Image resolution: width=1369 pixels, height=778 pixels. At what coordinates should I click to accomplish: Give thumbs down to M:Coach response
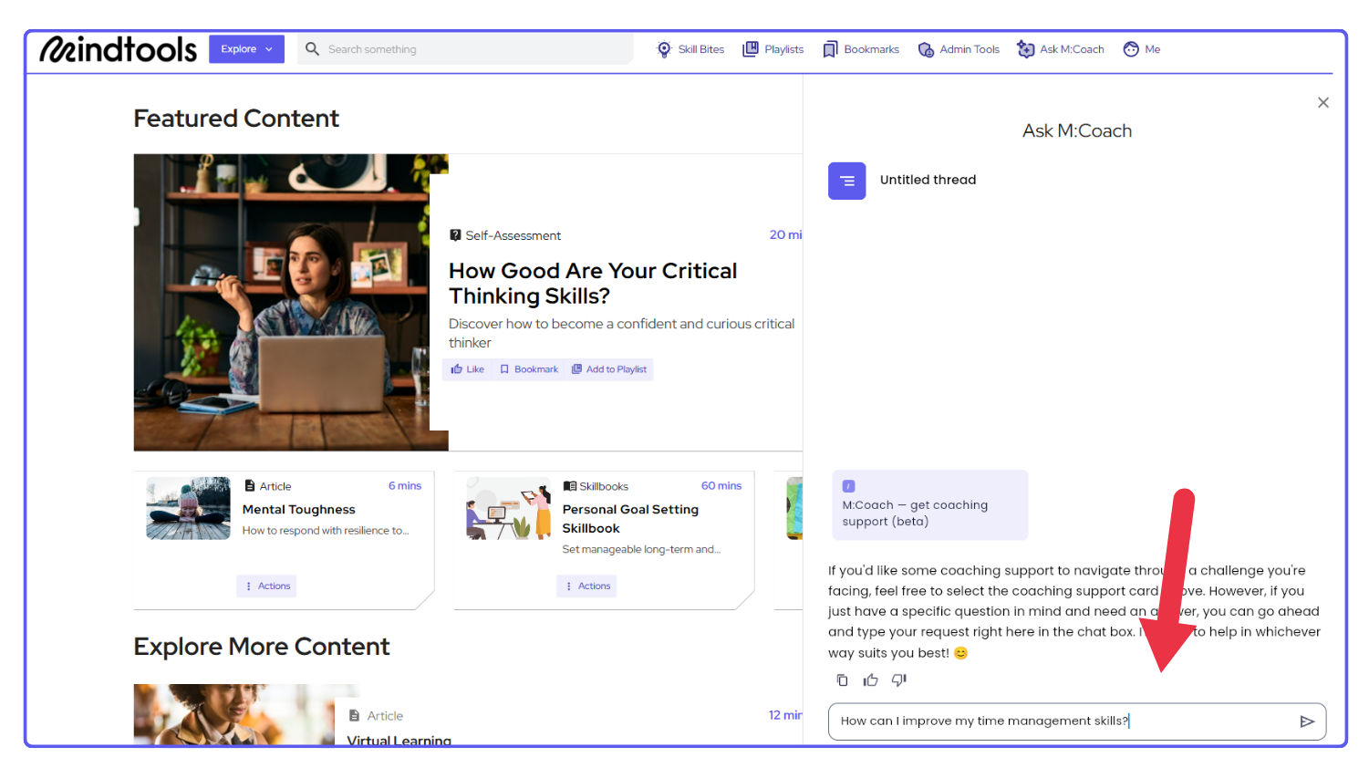[898, 680]
